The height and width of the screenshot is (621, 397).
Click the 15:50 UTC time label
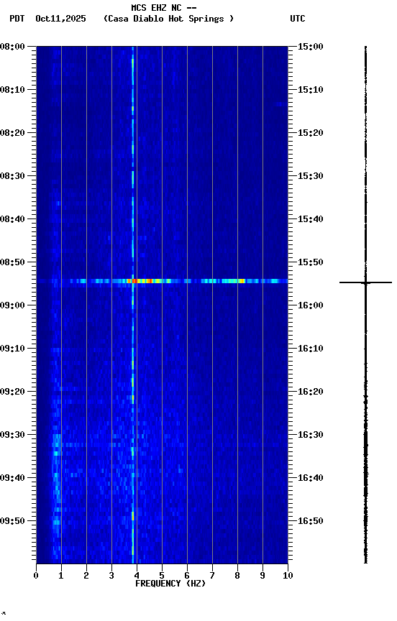311,262
